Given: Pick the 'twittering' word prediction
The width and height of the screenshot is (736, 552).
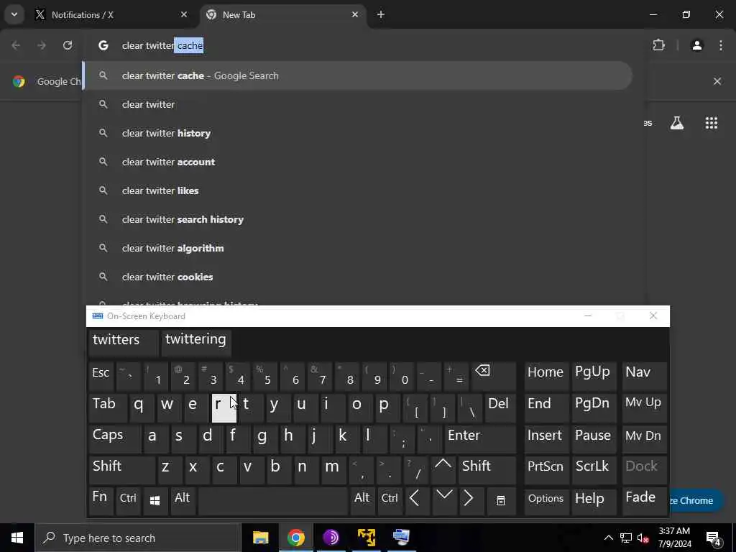Looking at the screenshot, I should pos(195,343).
